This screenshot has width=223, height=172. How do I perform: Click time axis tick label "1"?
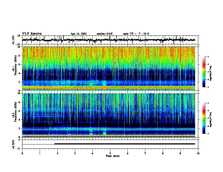tap(40, 153)
